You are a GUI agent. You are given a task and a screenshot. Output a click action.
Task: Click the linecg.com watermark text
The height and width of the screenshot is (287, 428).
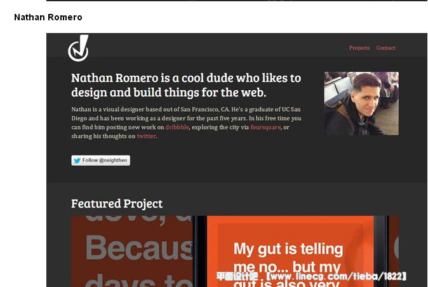(311, 276)
